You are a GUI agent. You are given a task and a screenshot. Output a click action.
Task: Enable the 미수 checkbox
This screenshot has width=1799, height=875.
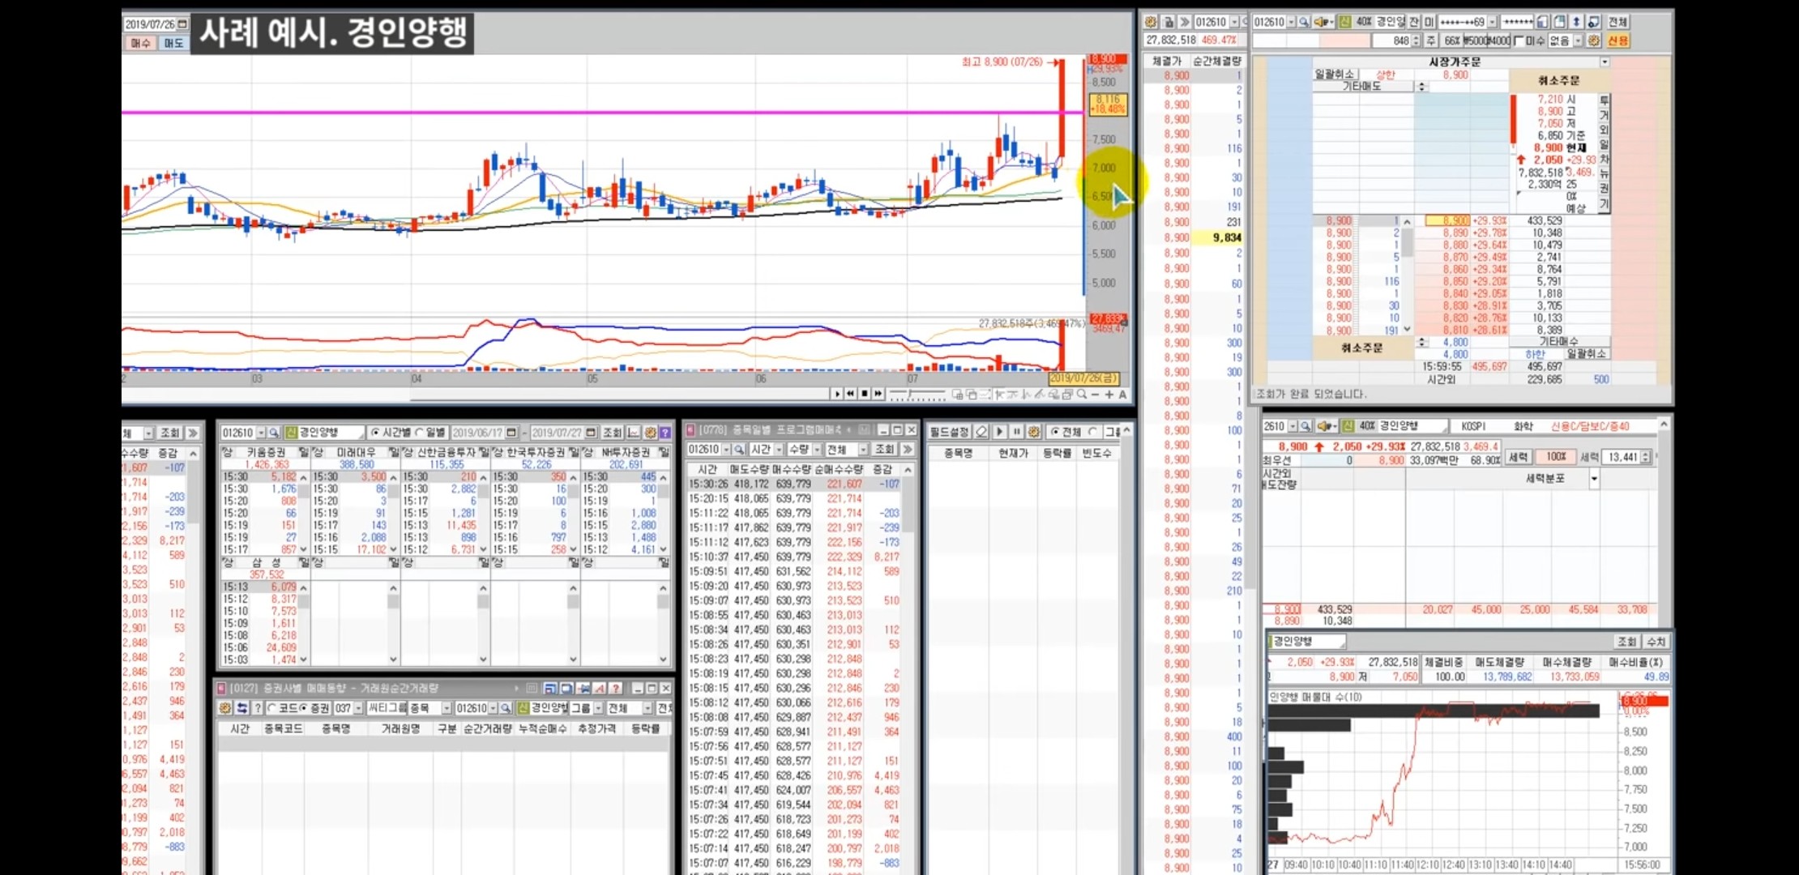point(1519,41)
